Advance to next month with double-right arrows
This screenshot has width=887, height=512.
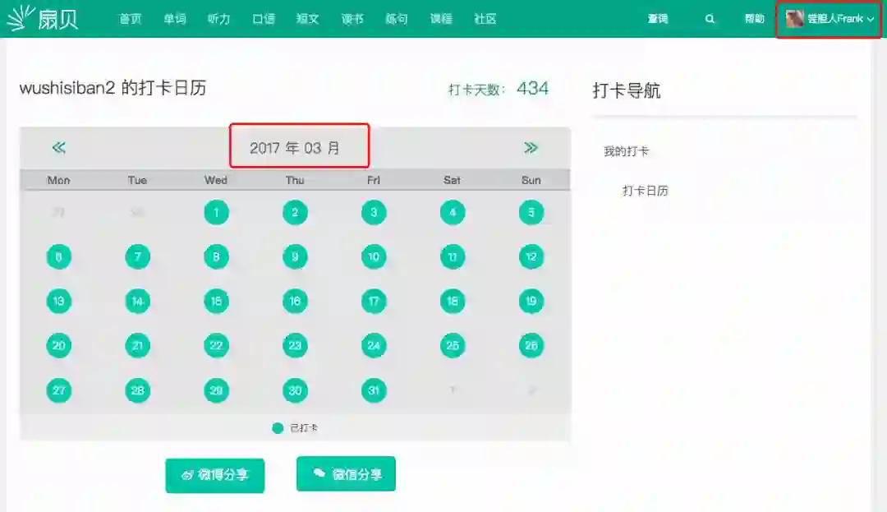point(531,148)
